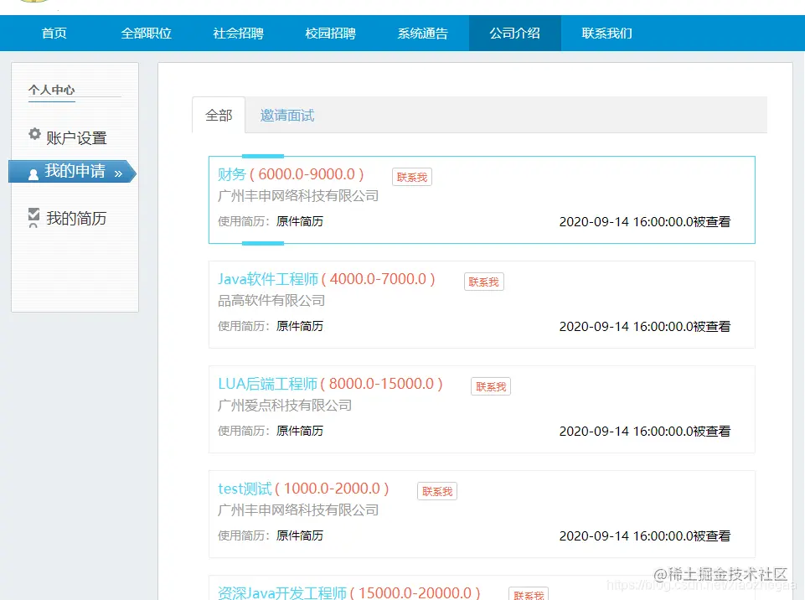Click the gear icon beside 账户设置
805x600 pixels.
[34, 134]
